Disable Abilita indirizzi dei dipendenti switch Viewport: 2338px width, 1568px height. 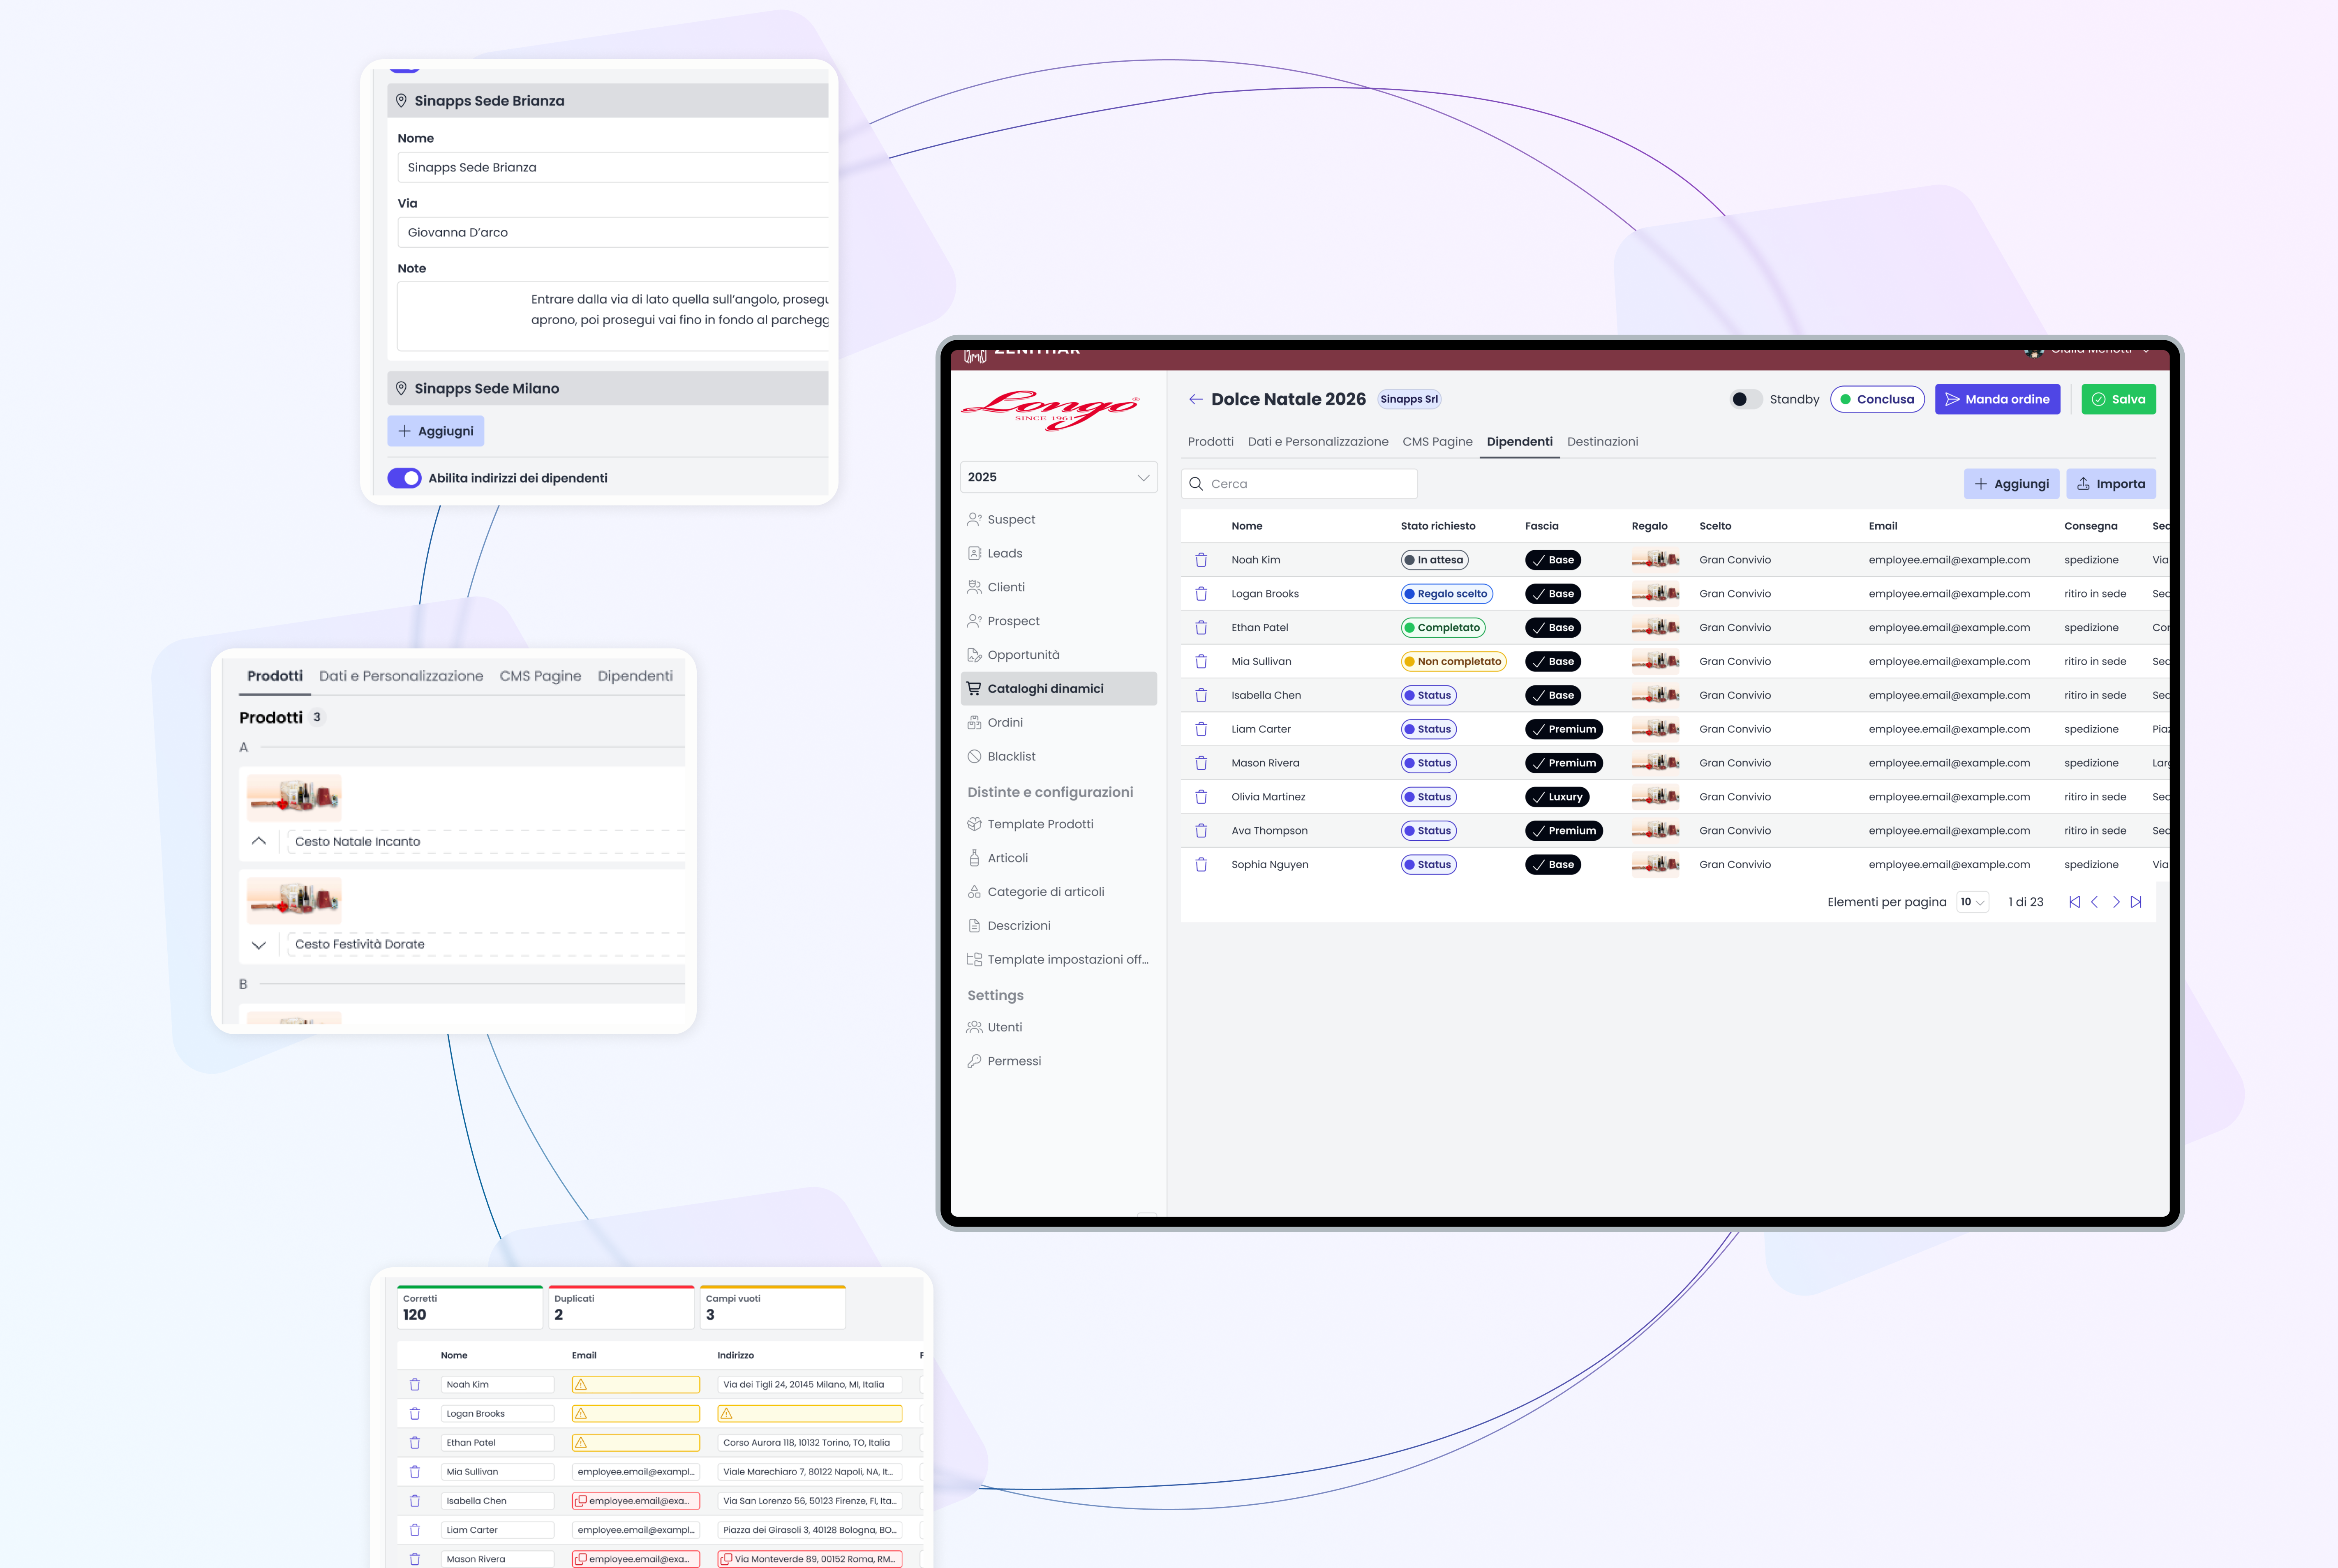pyautogui.click(x=404, y=478)
